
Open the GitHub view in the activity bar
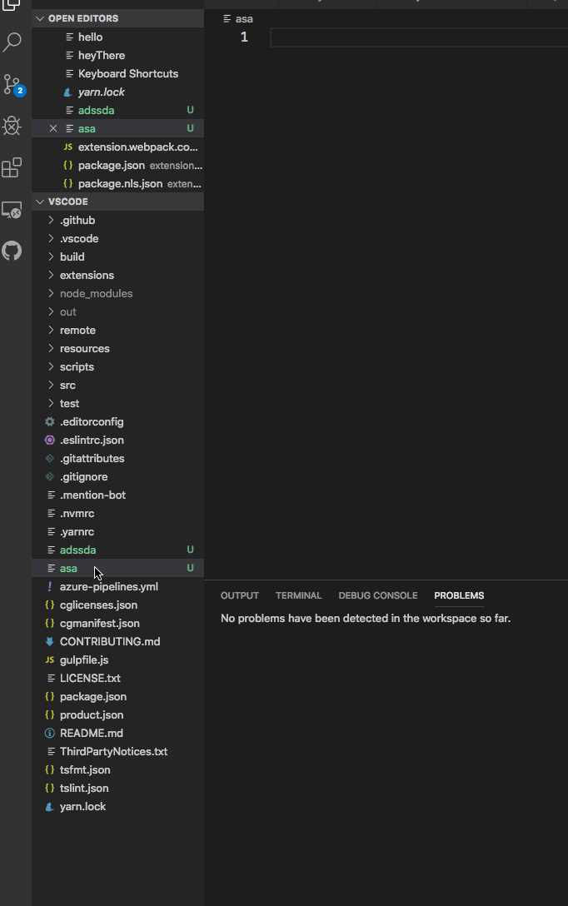point(12,251)
